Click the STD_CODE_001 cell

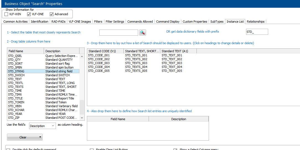(99, 55)
